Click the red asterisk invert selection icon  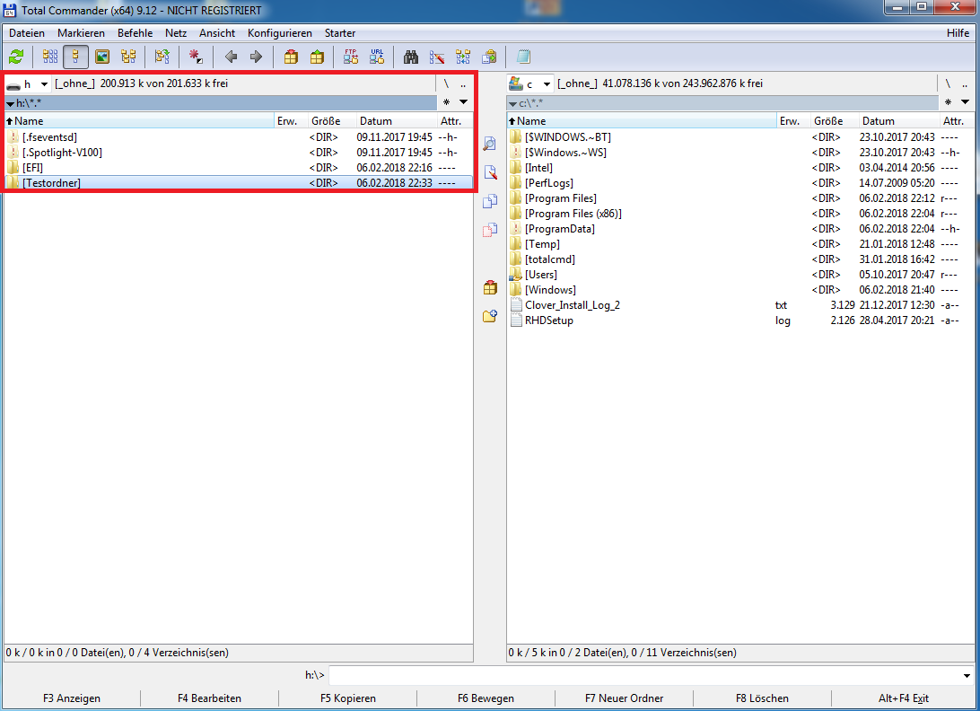coord(196,57)
